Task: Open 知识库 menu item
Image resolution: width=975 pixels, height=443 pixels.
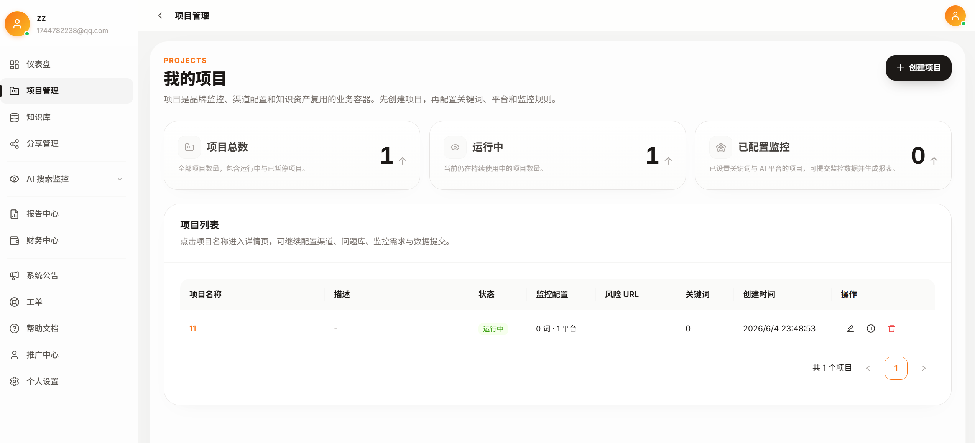Action: [x=67, y=117]
